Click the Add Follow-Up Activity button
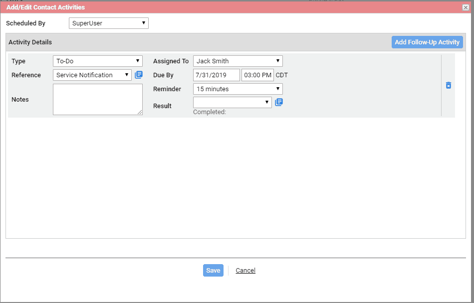Image resolution: width=474 pixels, height=303 pixels. click(x=427, y=42)
